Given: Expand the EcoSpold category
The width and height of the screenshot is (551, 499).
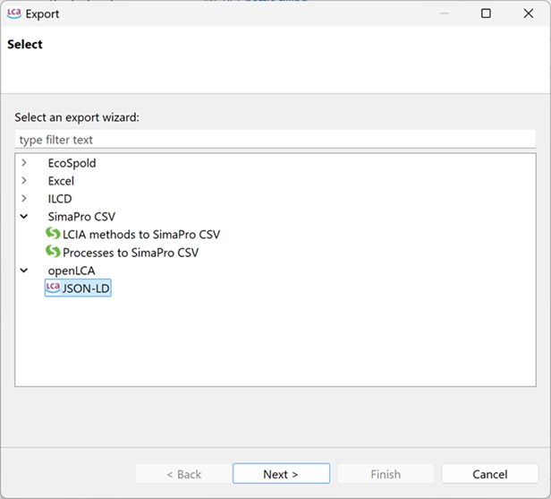Looking at the screenshot, I should pyautogui.click(x=24, y=162).
